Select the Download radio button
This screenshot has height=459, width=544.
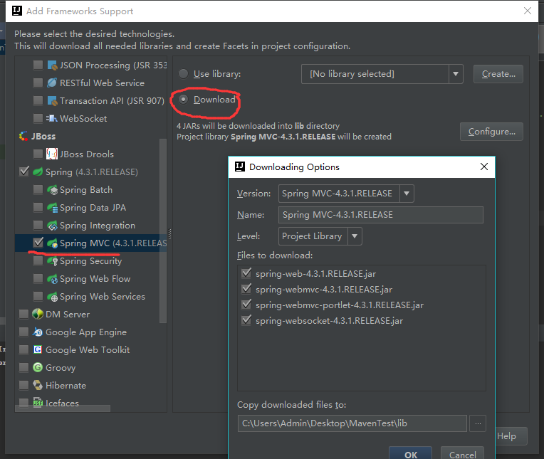click(x=183, y=100)
